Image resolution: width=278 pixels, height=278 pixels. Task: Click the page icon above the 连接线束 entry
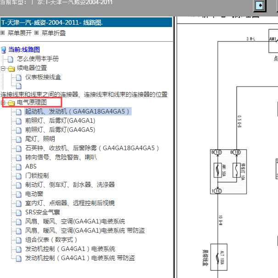(x=19, y=86)
